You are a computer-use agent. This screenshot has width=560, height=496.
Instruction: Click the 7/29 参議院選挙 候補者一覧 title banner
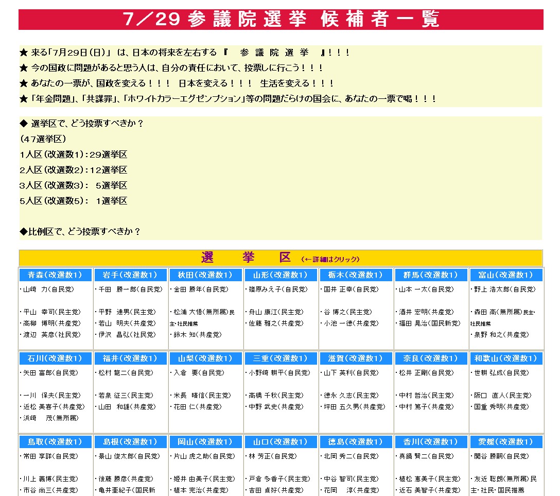[281, 19]
